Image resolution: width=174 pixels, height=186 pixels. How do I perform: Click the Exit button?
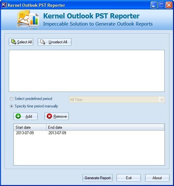pos(129,178)
